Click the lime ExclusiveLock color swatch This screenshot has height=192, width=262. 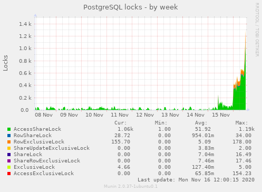pos(9,167)
